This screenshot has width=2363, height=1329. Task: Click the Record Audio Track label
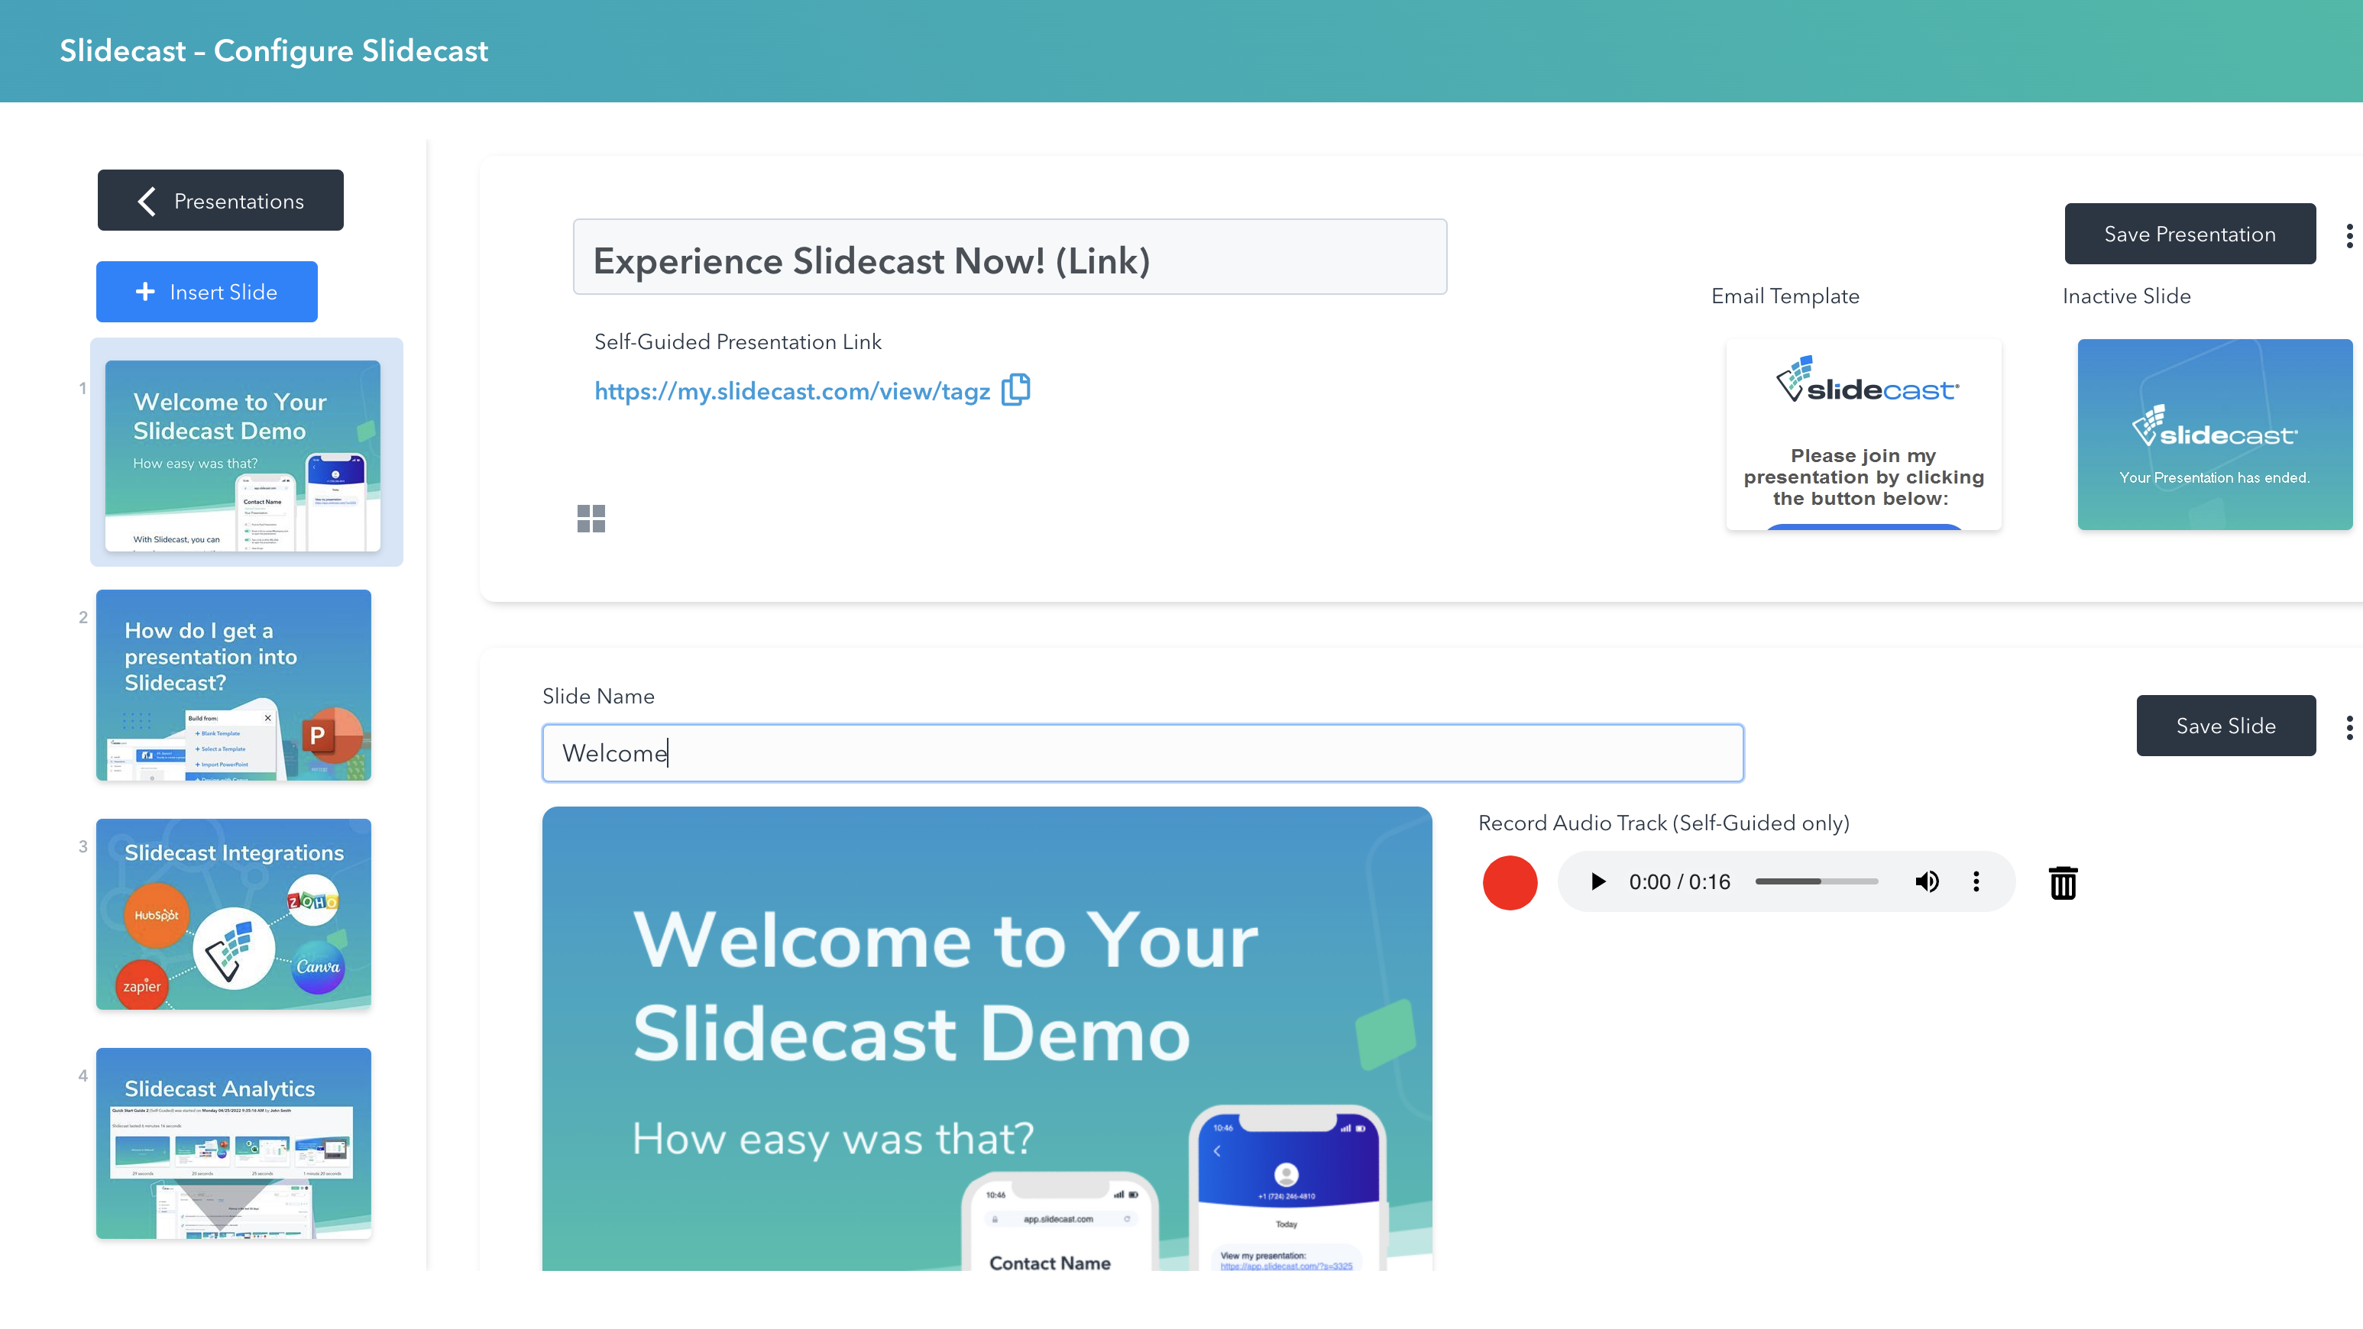(1664, 823)
